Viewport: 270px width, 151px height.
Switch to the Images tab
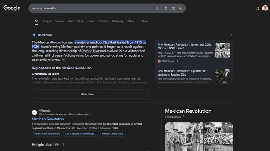[47, 21]
